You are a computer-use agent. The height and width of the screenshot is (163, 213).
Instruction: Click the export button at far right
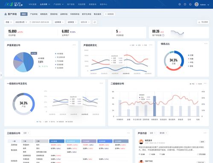203,22
